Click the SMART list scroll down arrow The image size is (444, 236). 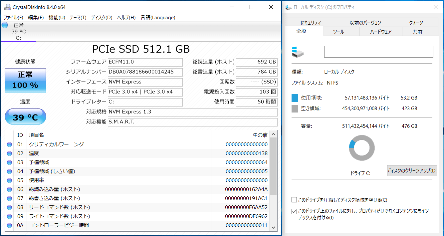pyautogui.click(x=274, y=227)
